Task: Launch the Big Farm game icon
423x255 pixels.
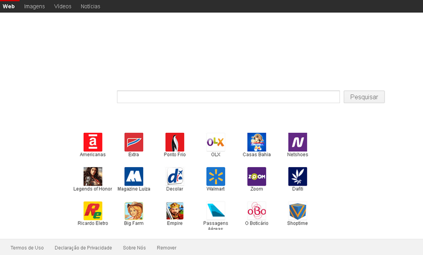Action: click(x=134, y=211)
